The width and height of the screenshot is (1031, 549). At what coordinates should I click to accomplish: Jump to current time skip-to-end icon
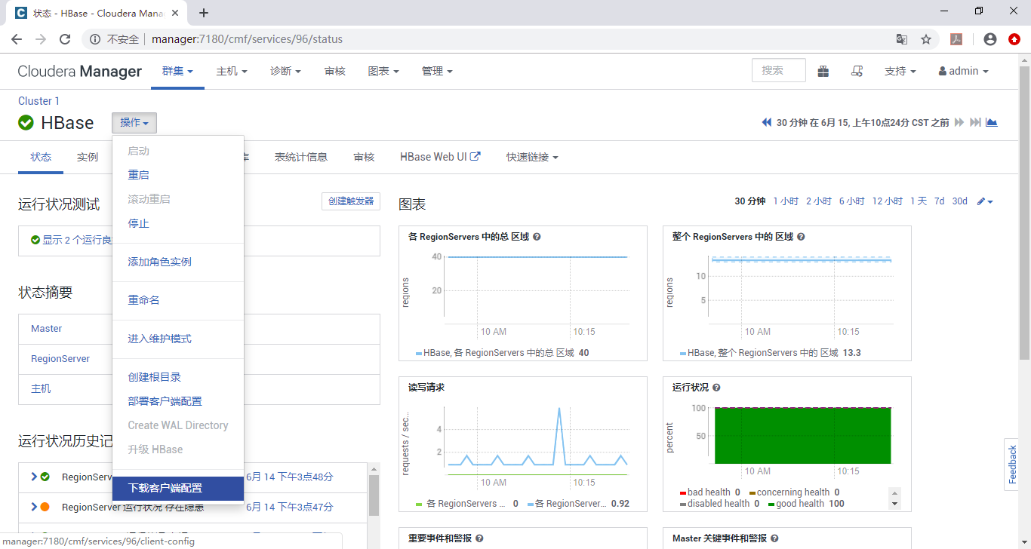pyautogui.click(x=975, y=122)
